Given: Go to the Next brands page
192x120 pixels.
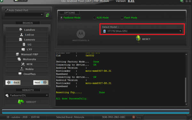Looking at the screenshot, I should [x=41, y=83].
